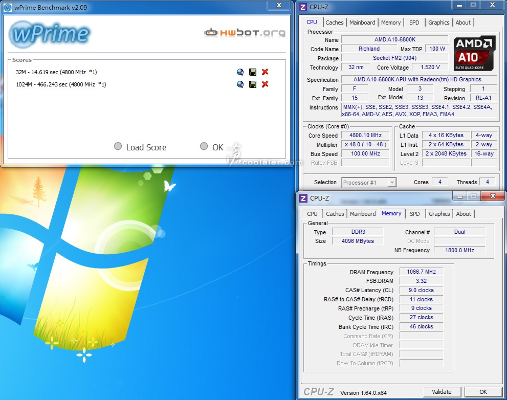Click the CAS# Latency 9.0 clocks value
Screen dimensions: 507x400
(x=422, y=290)
